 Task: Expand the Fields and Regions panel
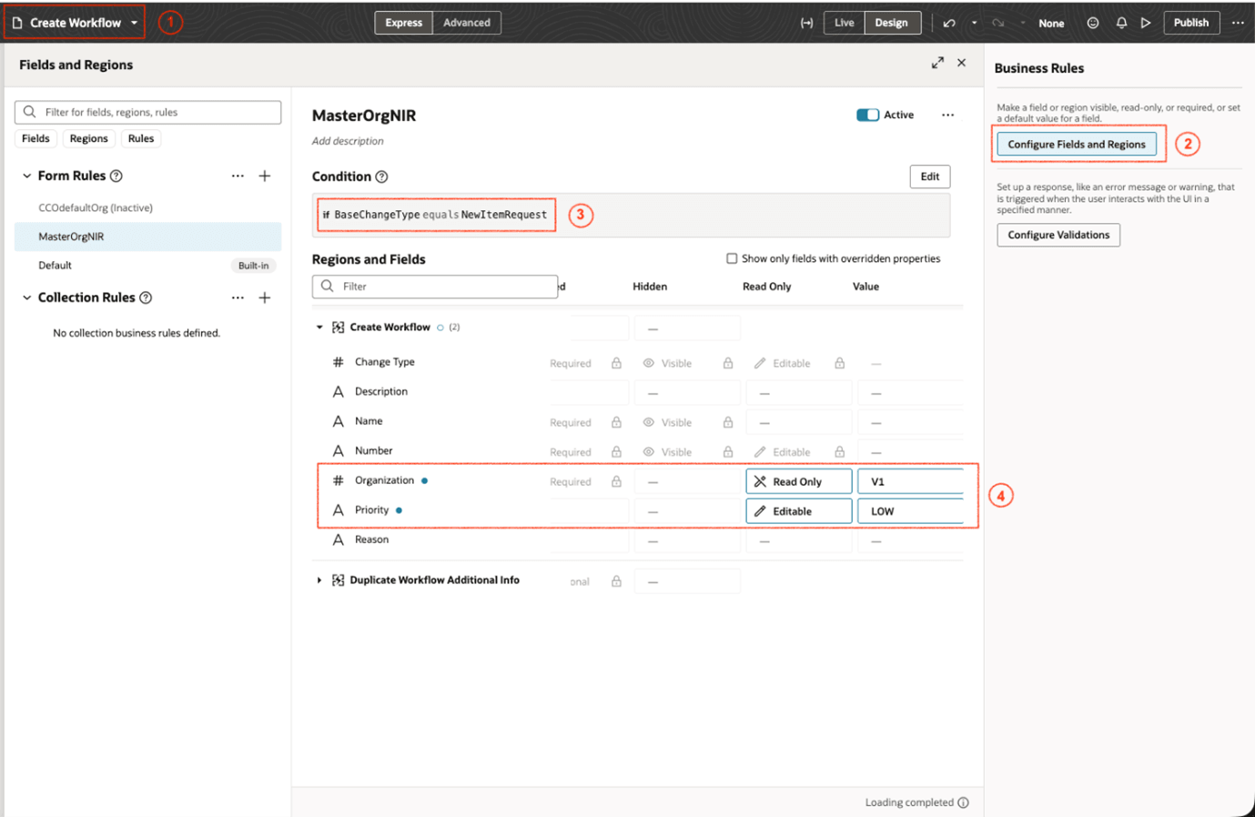coord(937,63)
